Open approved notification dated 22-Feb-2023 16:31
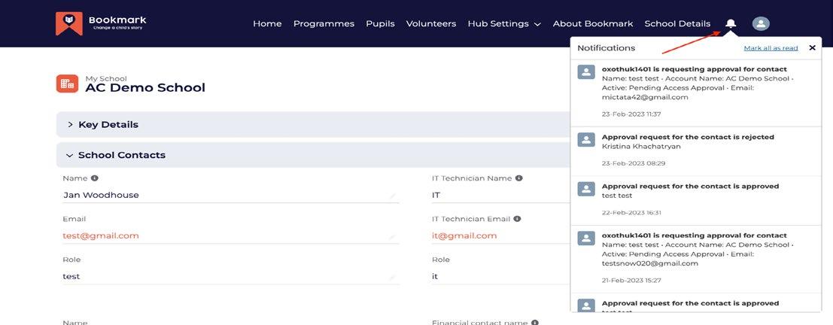 pos(696,201)
